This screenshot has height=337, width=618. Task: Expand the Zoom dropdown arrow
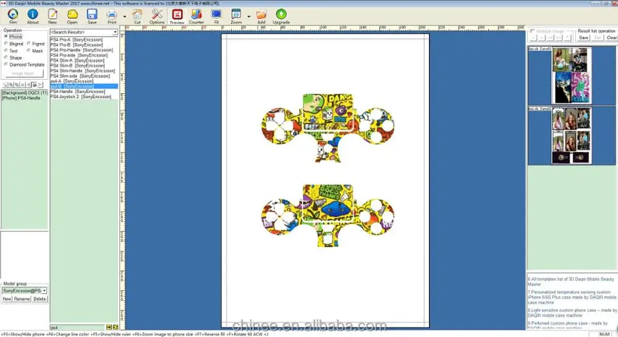pyautogui.click(x=248, y=17)
